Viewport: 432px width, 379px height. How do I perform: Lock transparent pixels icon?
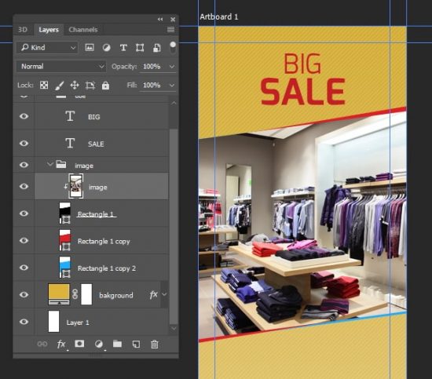coord(44,85)
